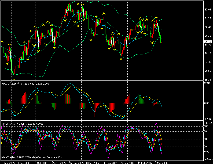Screen dimensions: 213x164
Task: Click the 92.05 price level on the scale
Action: pos(207,10)
